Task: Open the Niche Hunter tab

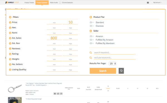Action: tap(54, 3)
